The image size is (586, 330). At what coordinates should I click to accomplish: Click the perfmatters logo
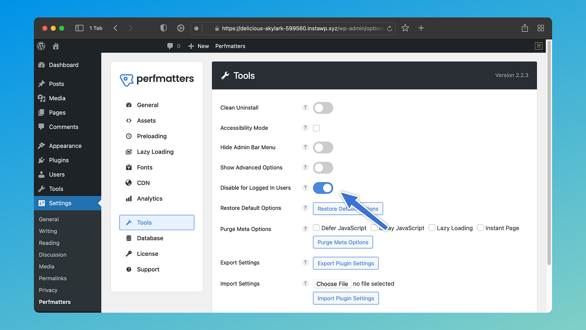[157, 79]
